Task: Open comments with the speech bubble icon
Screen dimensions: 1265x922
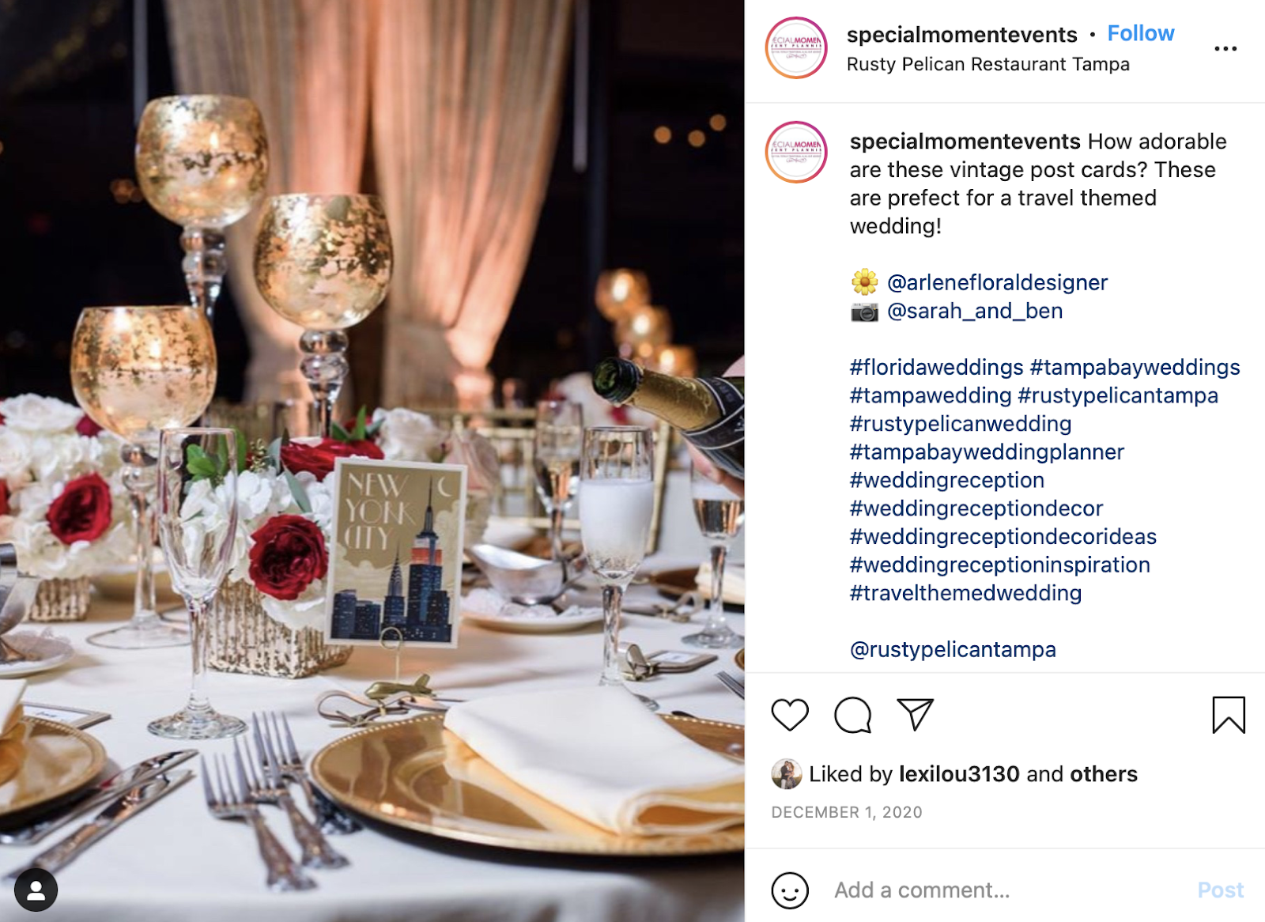Action: [x=852, y=715]
